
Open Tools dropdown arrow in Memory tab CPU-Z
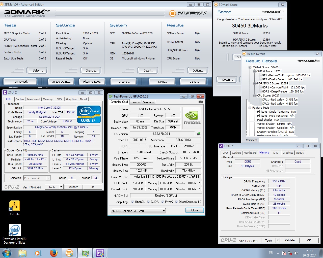coord(278,240)
